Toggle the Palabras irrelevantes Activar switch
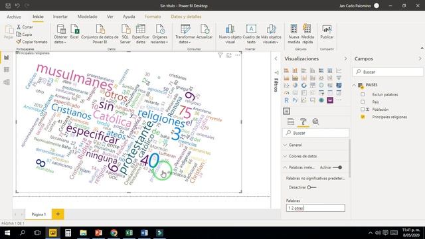This screenshot has width=425, height=239. [337, 167]
